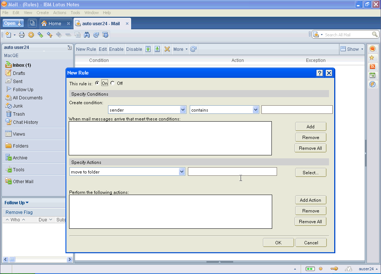Viewport: 381px width, 274px height.
Task: Click the Add Action button
Action: click(x=310, y=200)
